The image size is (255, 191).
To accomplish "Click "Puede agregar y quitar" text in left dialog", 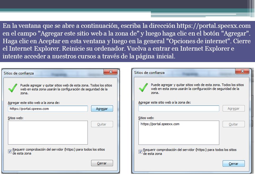I will tap(66, 89).
